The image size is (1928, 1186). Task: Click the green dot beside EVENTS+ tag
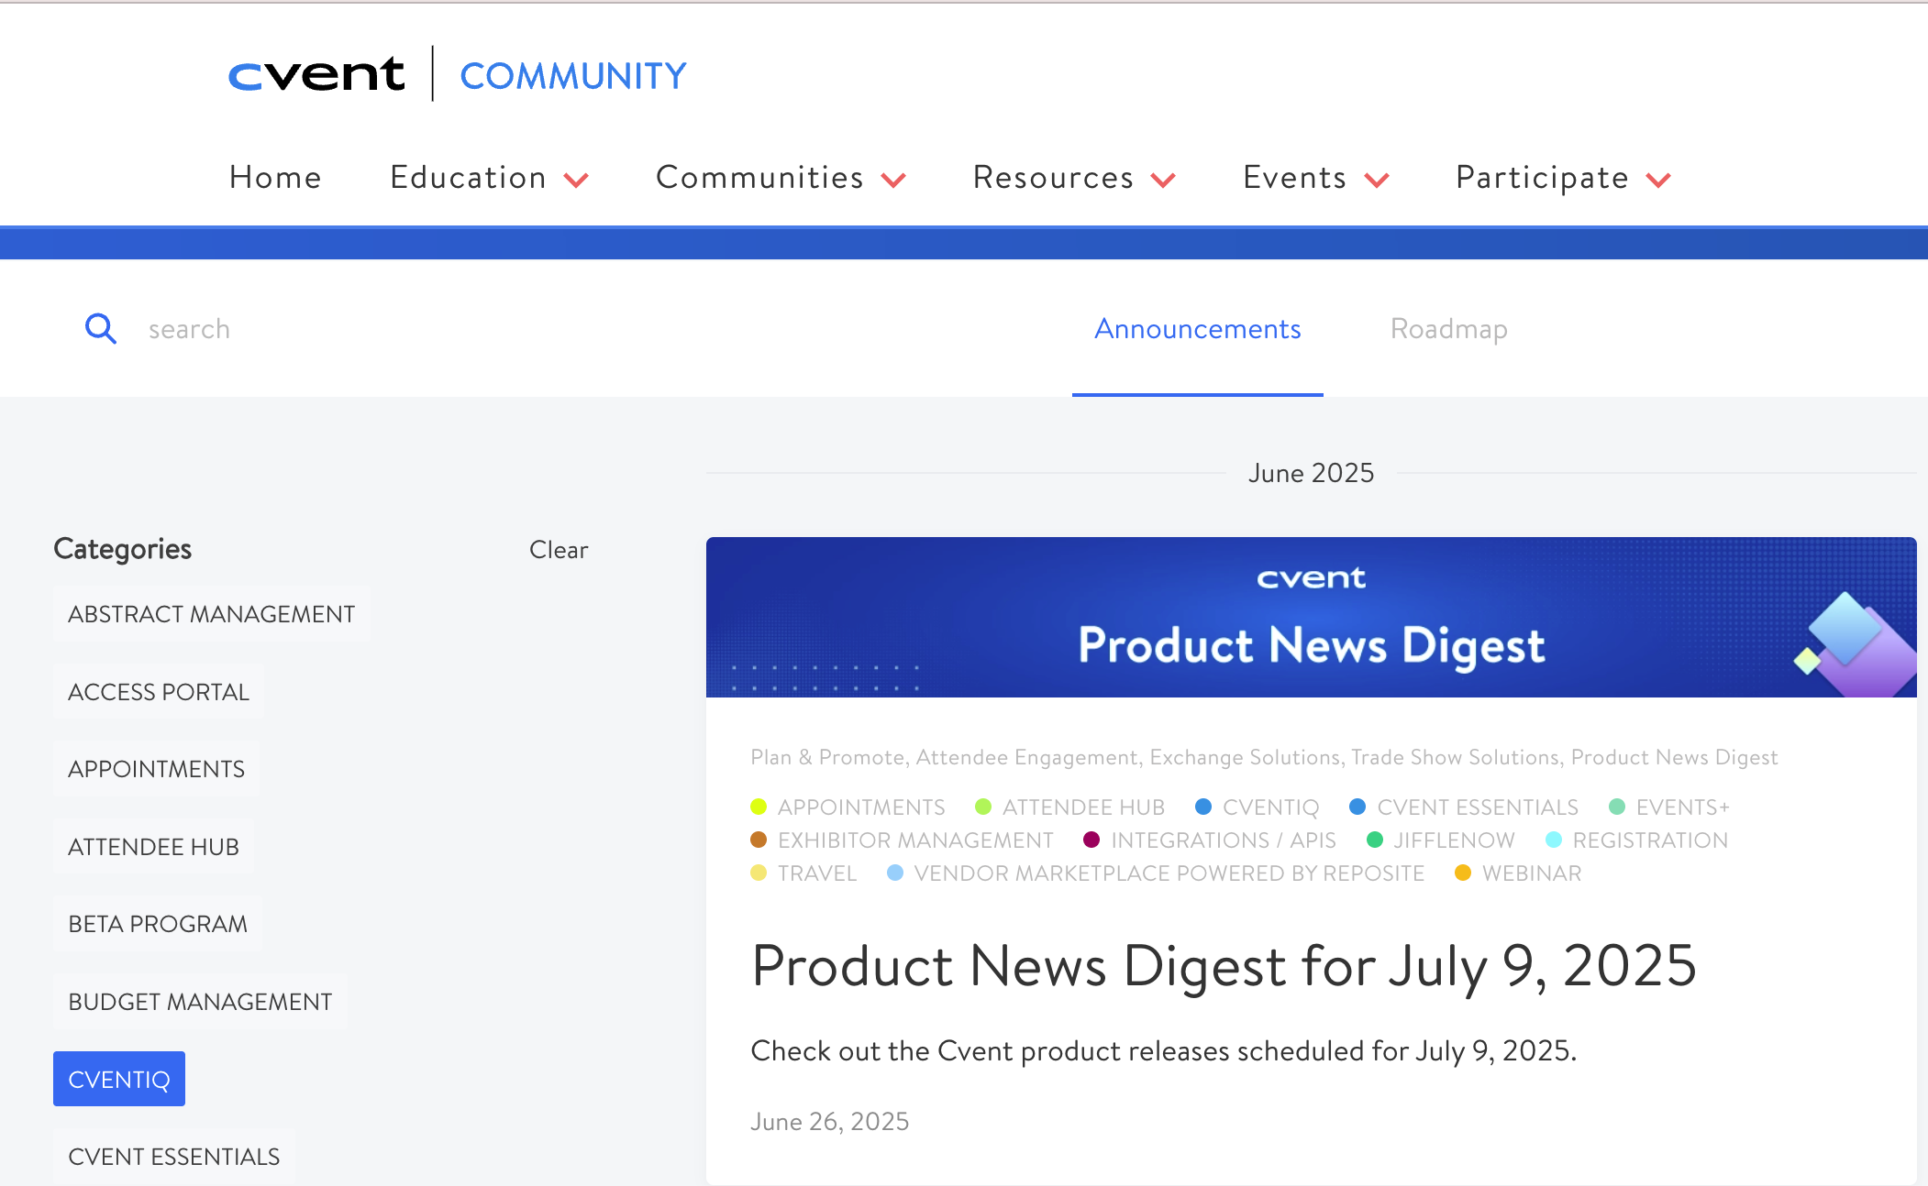pos(1617,807)
